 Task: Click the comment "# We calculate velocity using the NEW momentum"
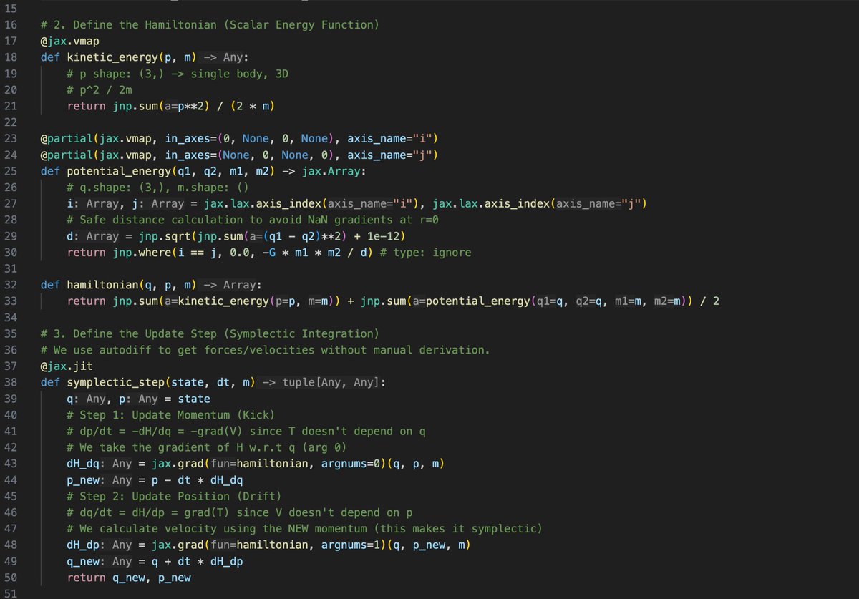[x=305, y=529]
